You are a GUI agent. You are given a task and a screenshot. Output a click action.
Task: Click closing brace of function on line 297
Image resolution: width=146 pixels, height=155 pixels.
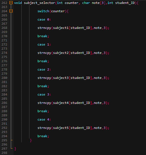(x=15, y=149)
